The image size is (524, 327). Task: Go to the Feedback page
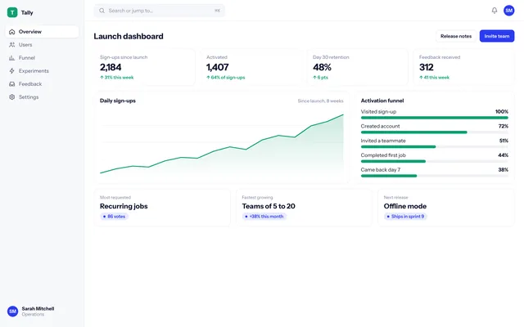pyautogui.click(x=42, y=84)
